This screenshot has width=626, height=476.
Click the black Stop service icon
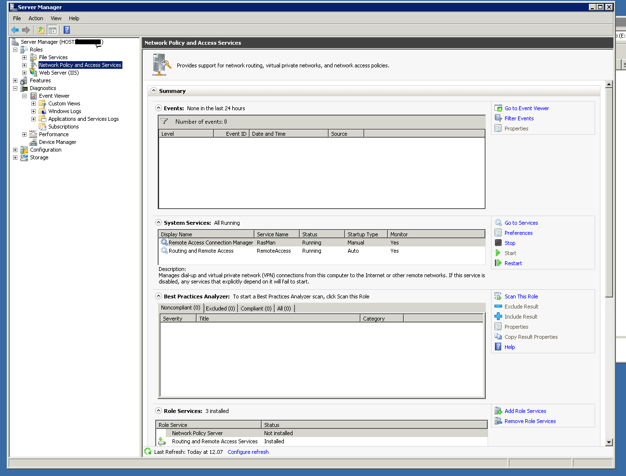pyautogui.click(x=498, y=243)
